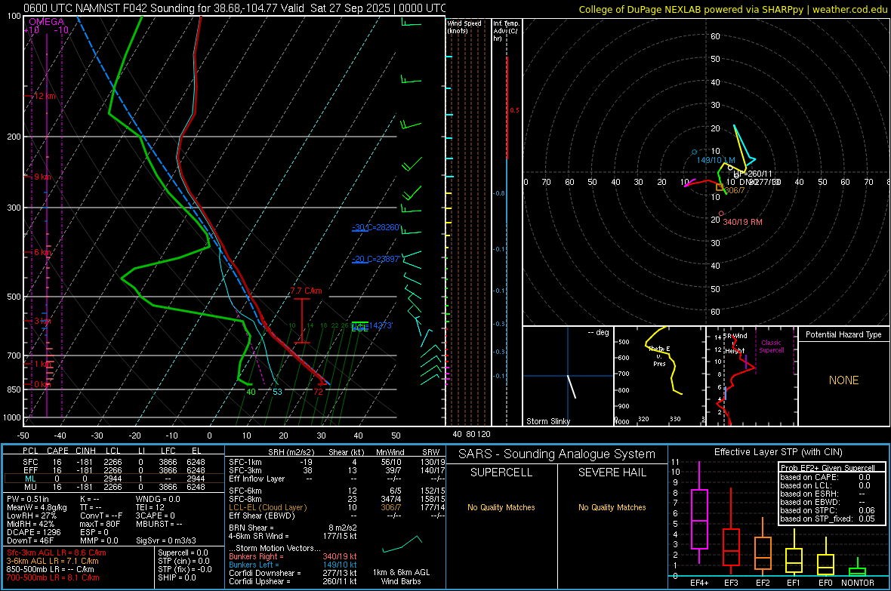Click the College of DuPage NEXLAB credit text
Viewport: 891px width, 591px height.
click(x=732, y=9)
